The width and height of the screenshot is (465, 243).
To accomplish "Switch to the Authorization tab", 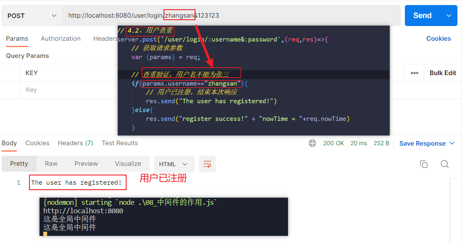I will (61, 39).
